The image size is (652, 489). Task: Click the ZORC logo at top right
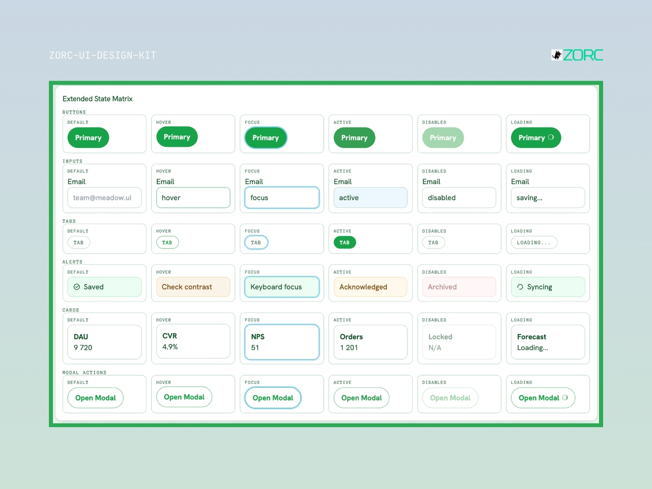[577, 55]
